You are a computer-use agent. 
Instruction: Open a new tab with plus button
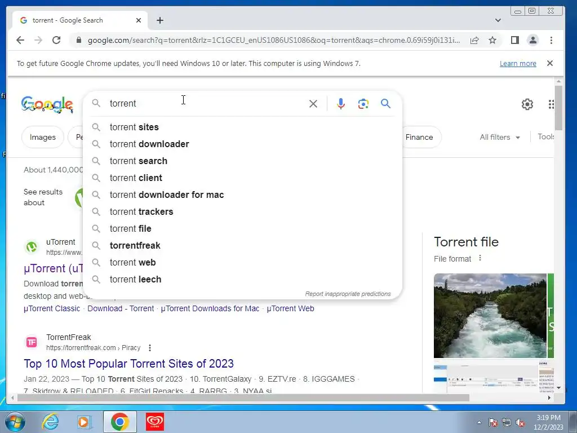tap(159, 20)
